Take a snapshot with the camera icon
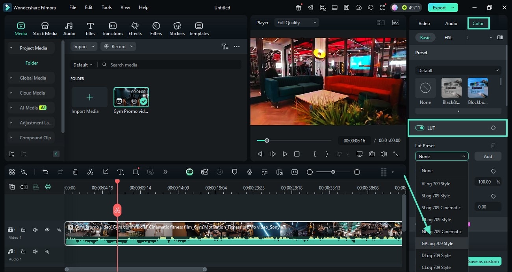This screenshot has height=272, width=512. 372,154
